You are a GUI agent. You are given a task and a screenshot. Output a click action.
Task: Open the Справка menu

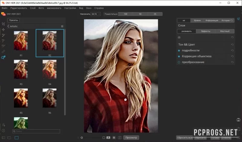click(x=99, y=8)
